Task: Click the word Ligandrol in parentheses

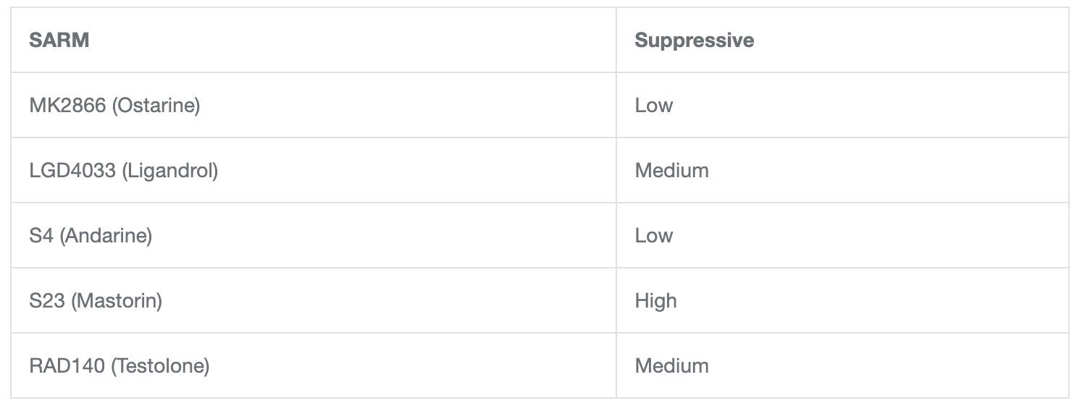Action: pyautogui.click(x=170, y=171)
